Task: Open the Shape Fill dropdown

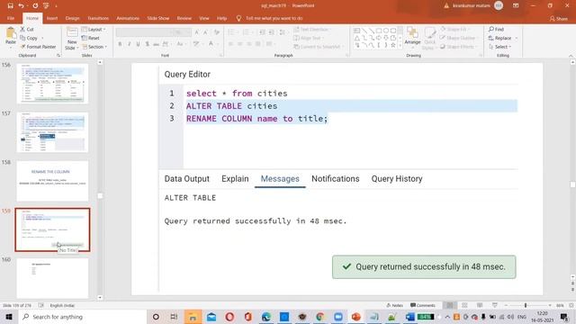Action: tap(454, 29)
